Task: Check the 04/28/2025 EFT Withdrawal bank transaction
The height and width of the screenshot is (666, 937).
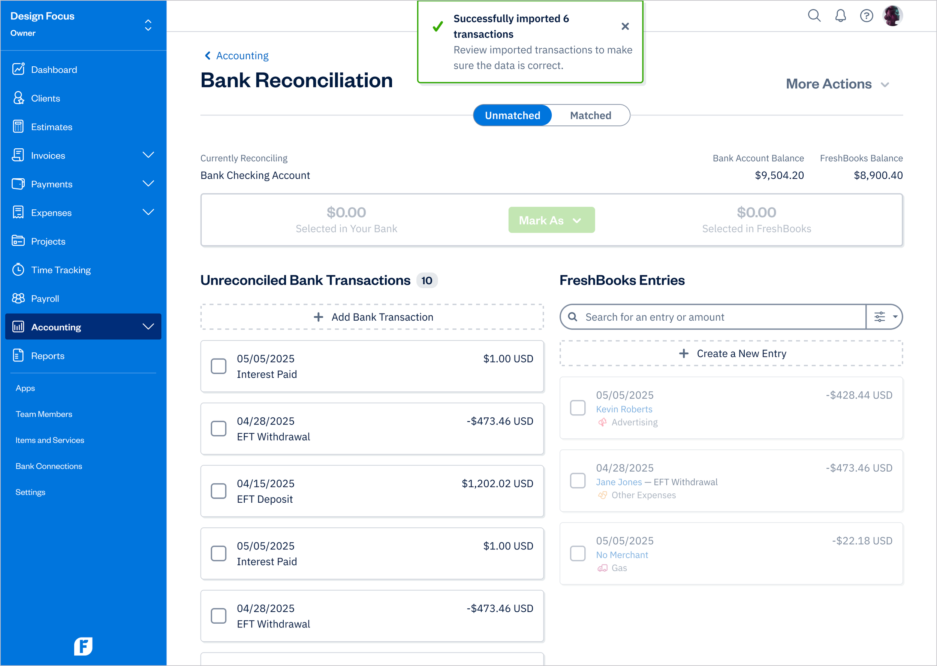Action: coord(219,429)
